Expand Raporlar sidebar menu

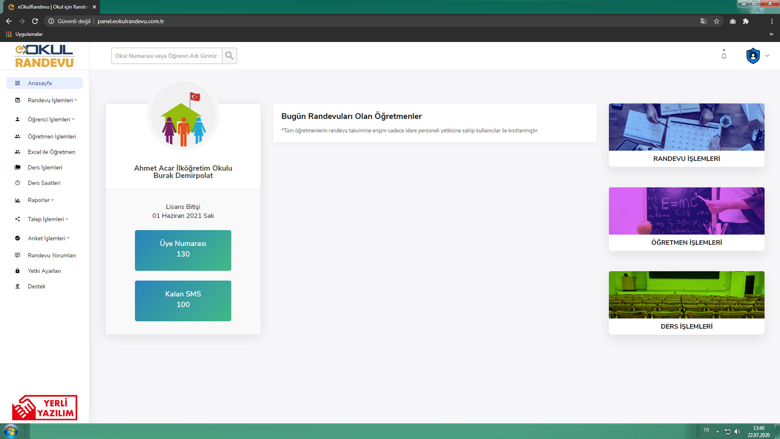(41, 200)
